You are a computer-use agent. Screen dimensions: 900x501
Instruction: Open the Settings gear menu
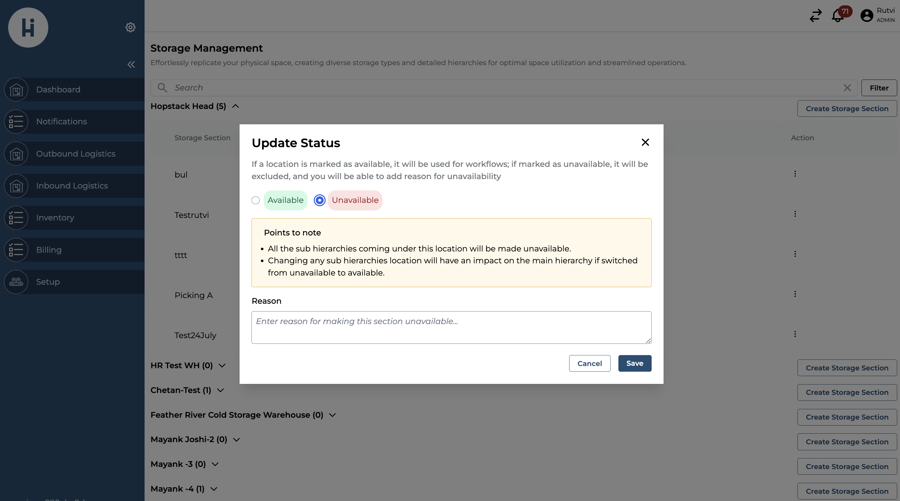tap(130, 27)
